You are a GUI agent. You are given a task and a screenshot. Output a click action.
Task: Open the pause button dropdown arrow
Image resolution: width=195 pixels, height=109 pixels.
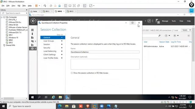point(39,6)
